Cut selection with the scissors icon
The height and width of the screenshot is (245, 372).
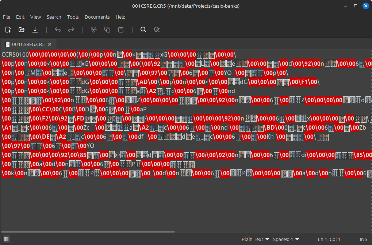point(93,30)
